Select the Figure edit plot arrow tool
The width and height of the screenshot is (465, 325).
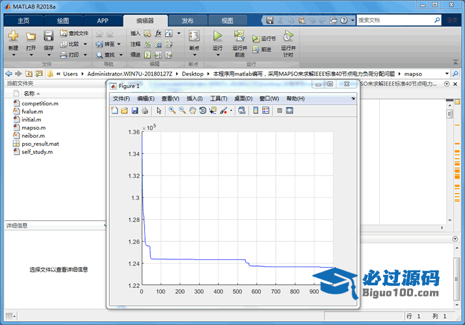[159, 110]
